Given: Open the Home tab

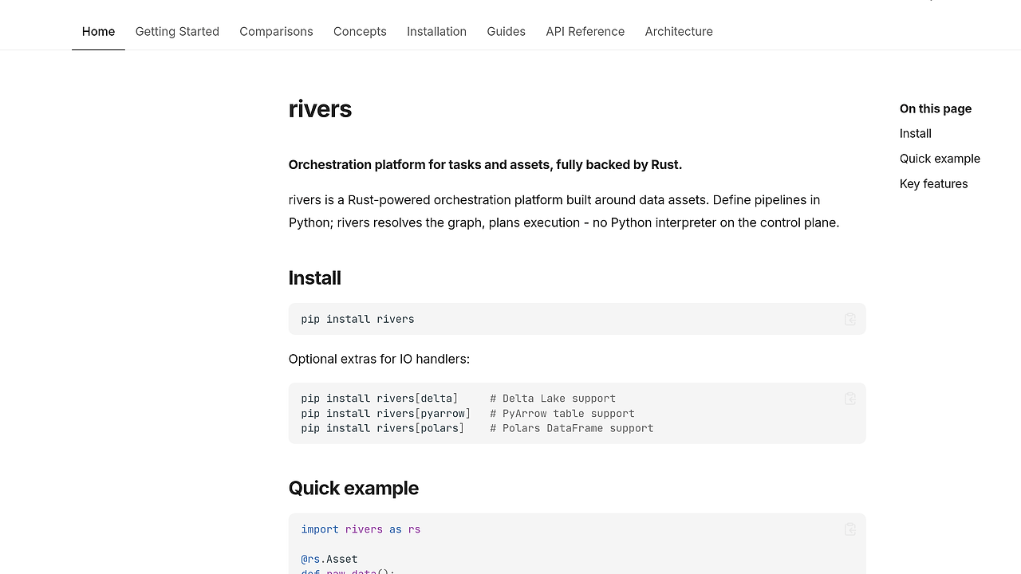Looking at the screenshot, I should point(98,32).
